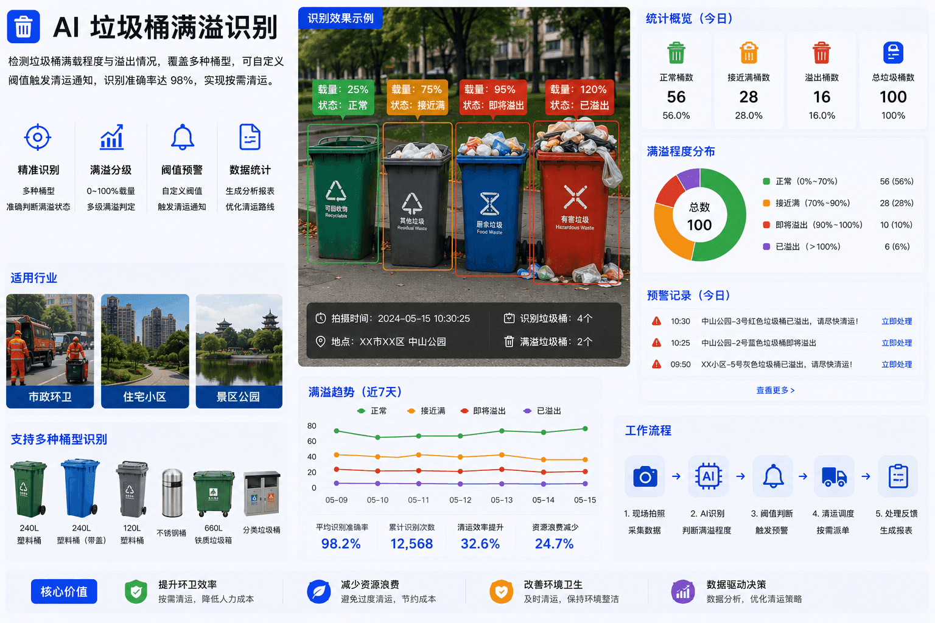This screenshot has height=623, width=935.
Task: Click purple 已溢出 (>100%) legend swatch
Action: (x=766, y=246)
